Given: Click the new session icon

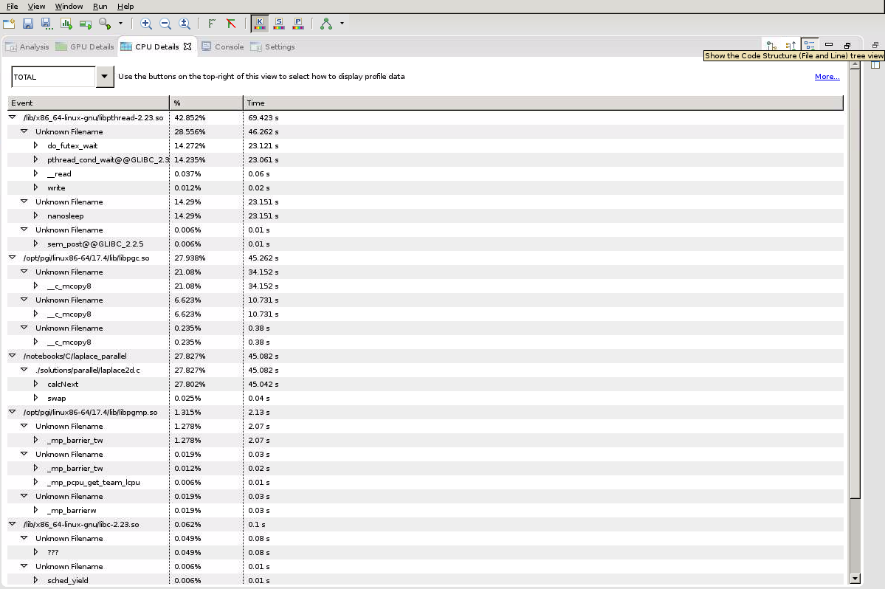Looking at the screenshot, I should coord(9,24).
